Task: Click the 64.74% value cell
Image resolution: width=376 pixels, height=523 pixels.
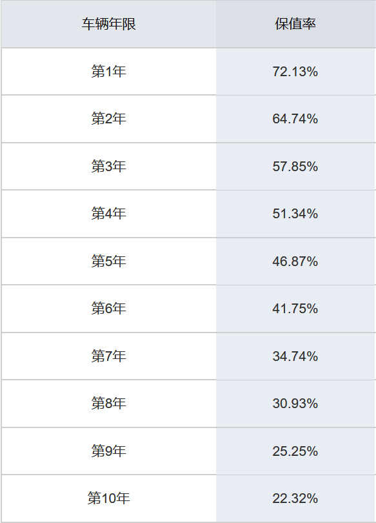Action: [295, 119]
